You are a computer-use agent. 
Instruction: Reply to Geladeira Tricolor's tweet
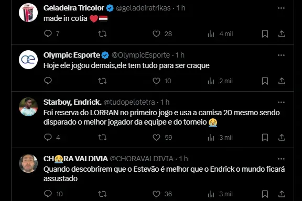pos(48,33)
